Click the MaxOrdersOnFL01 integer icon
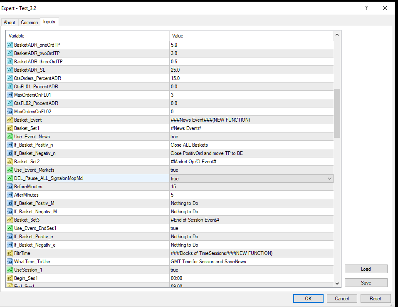Screen dimensions: 398x307 tap(10, 95)
